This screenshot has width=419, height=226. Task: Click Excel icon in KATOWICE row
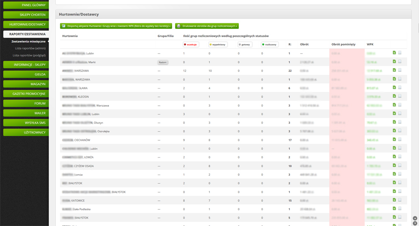pos(394,200)
